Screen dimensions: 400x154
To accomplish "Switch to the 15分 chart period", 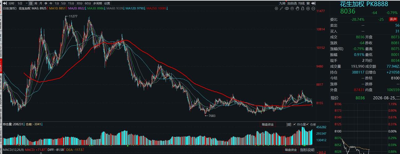I will click(71, 3).
